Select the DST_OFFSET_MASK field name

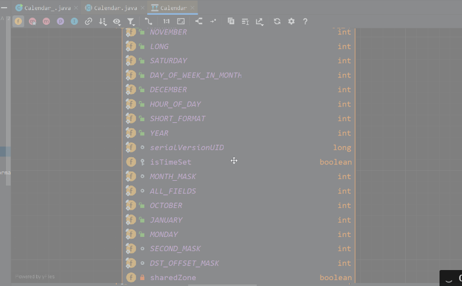185,264
